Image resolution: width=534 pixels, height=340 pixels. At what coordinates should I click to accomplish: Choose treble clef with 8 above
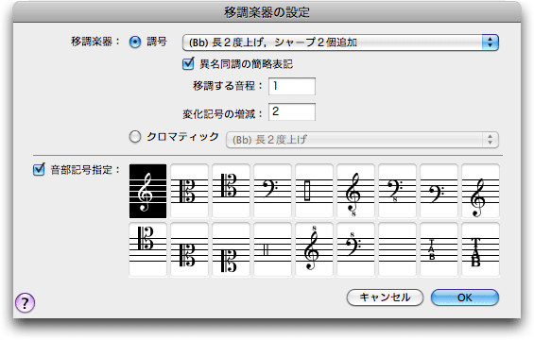314,249
